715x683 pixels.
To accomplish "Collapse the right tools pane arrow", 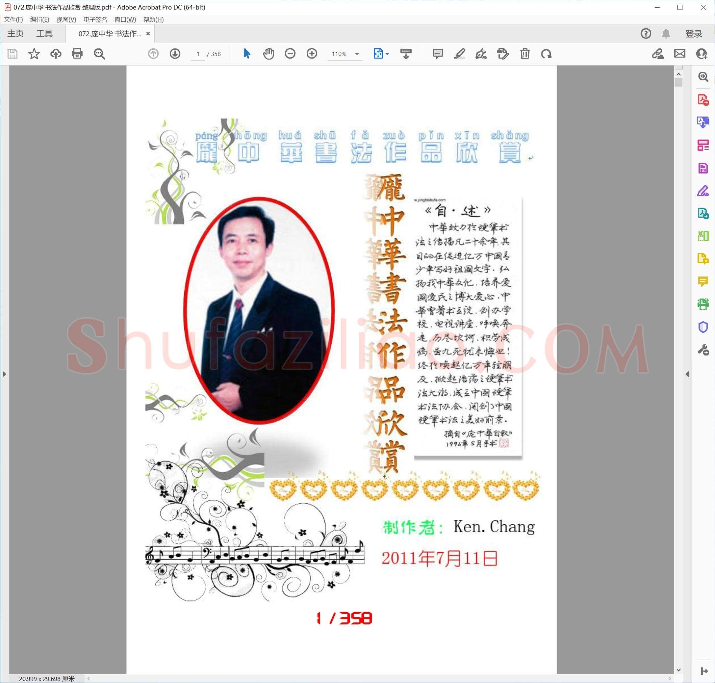I will [x=687, y=374].
